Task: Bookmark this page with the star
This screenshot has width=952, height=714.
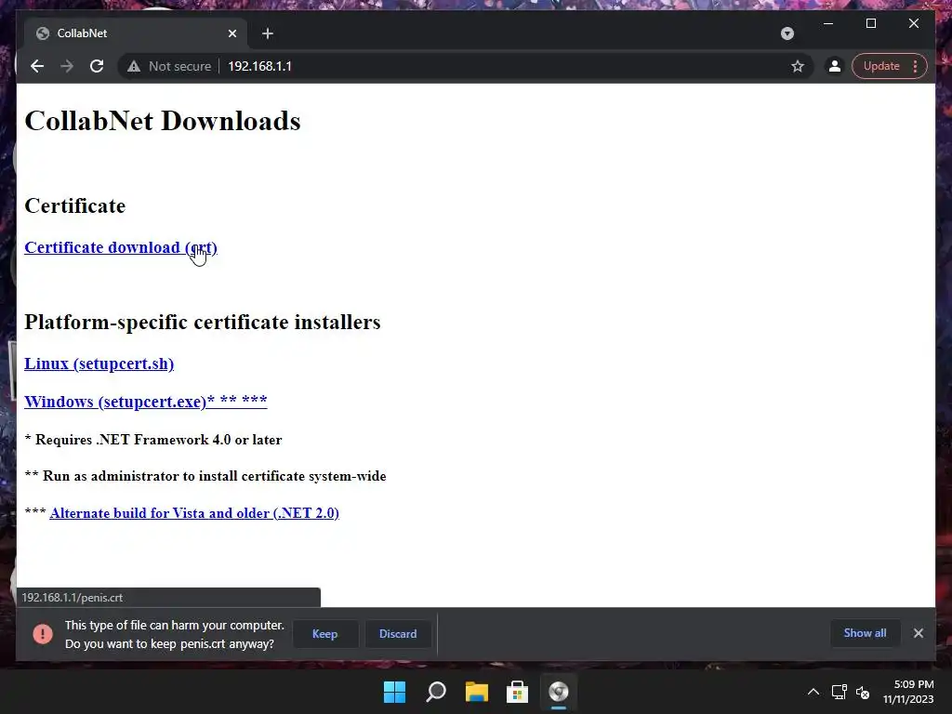Action: coord(798,66)
